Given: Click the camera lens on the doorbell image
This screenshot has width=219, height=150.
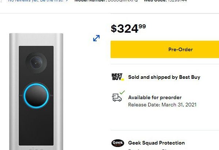Looking at the screenshot, I should click(36, 62).
